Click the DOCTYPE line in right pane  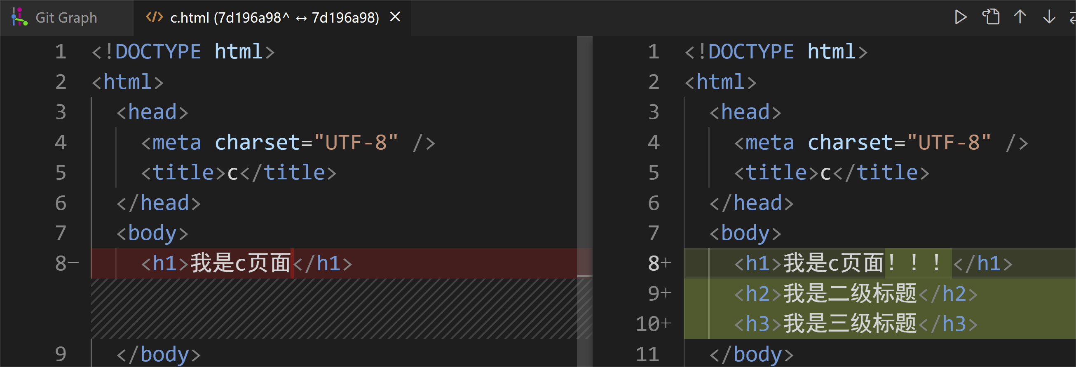(776, 52)
